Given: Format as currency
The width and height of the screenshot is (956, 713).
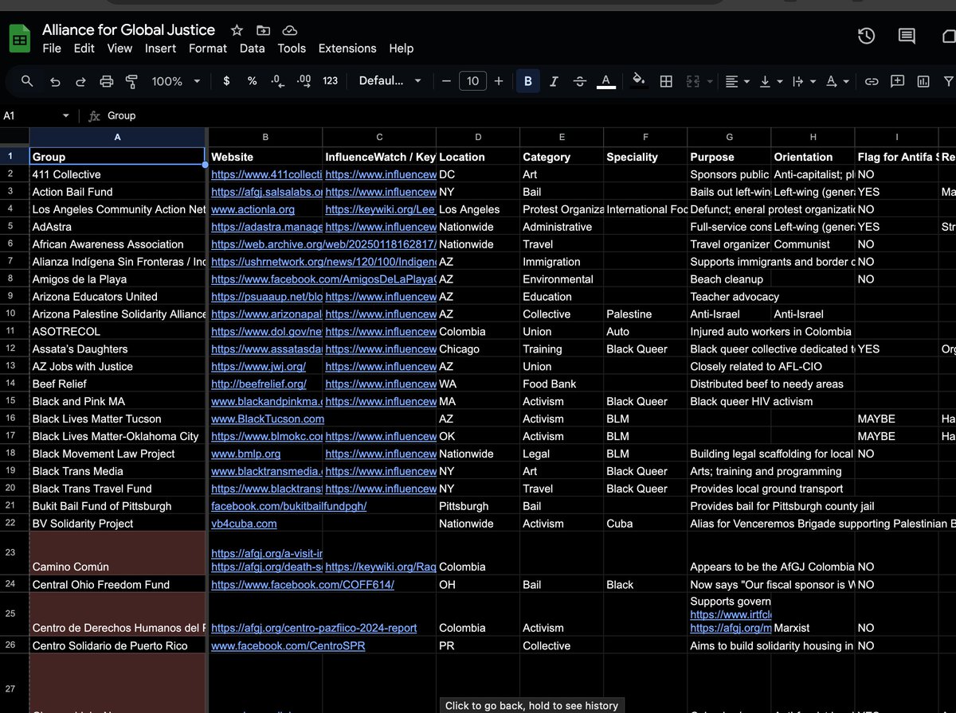Looking at the screenshot, I should (226, 81).
